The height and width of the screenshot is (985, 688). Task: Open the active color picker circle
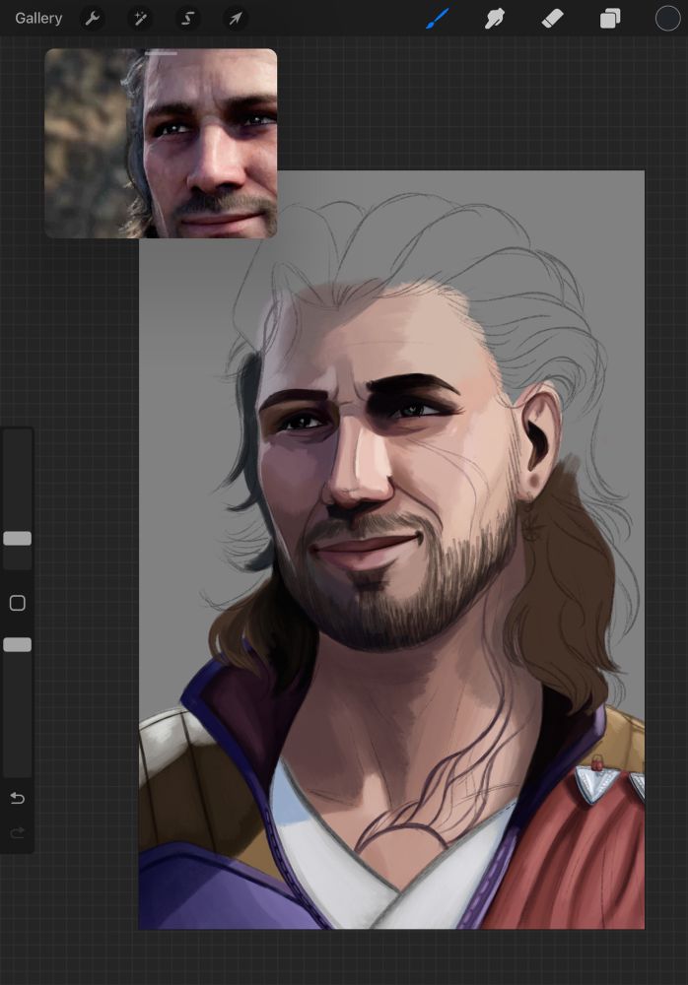click(668, 18)
